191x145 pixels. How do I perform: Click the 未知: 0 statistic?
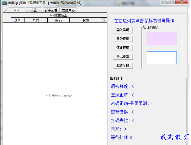tap(118, 129)
